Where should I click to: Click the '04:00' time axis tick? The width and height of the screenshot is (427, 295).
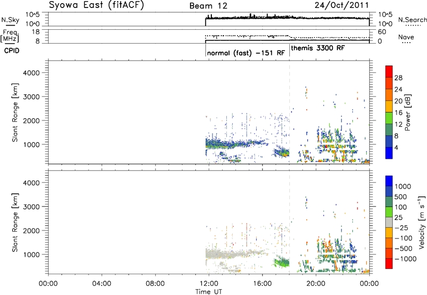click(x=101, y=284)
